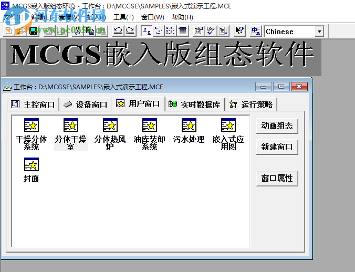Click the New project toolbar icon
The width and height of the screenshot is (355, 272).
(x=9, y=31)
